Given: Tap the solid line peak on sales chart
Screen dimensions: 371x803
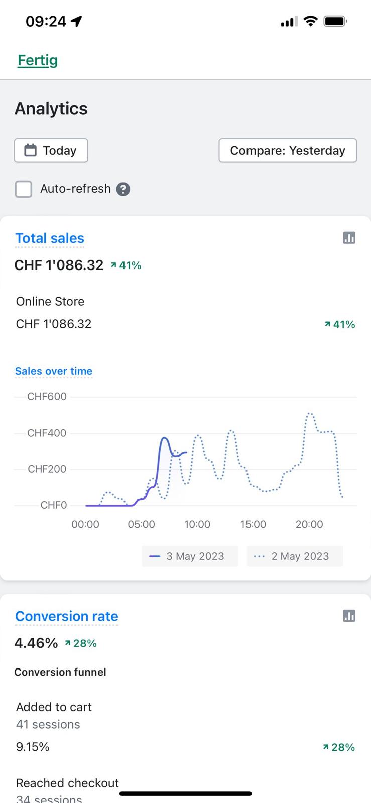Looking at the screenshot, I should click(164, 438).
